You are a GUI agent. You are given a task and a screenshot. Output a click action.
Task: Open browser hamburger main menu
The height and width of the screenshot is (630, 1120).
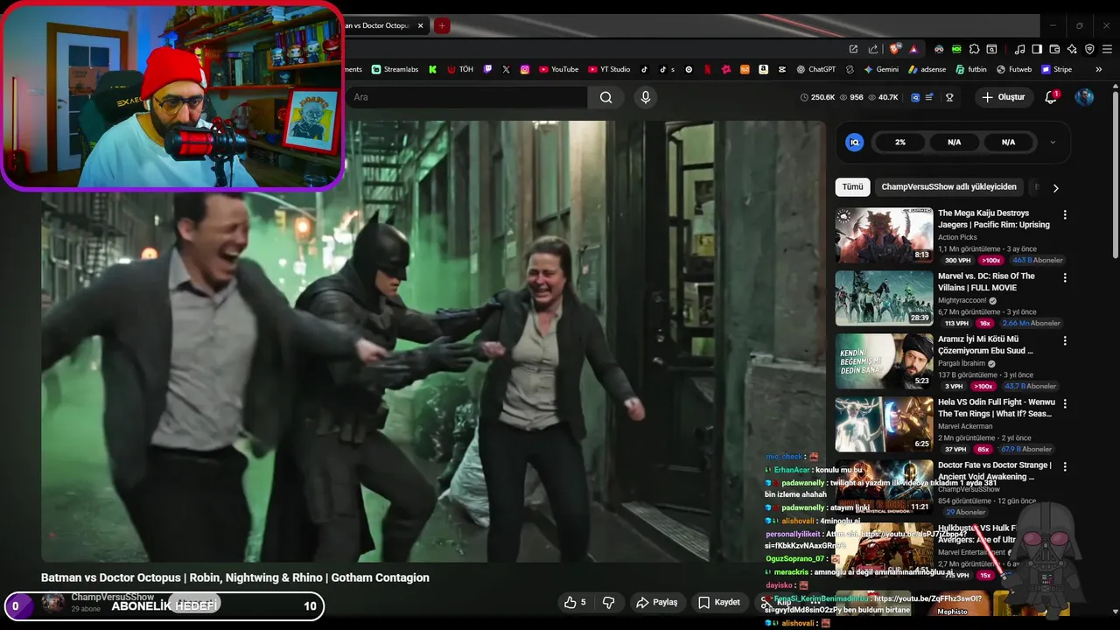coord(1106,49)
